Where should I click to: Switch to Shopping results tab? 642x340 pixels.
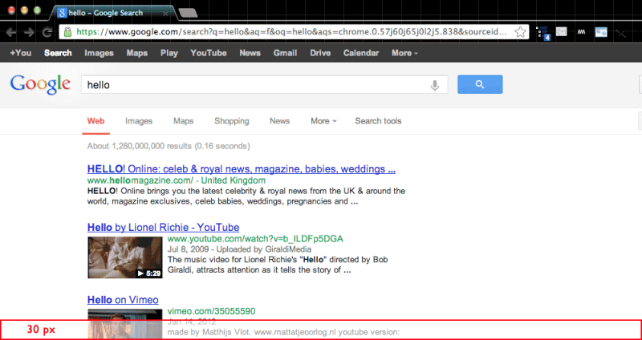pos(232,121)
